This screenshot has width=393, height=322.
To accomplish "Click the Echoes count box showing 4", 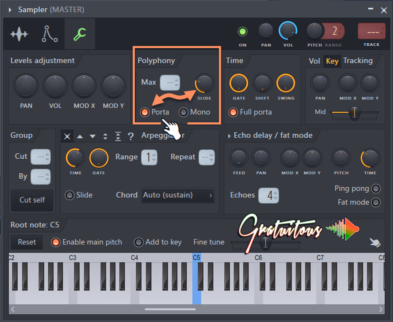I will 268,196.
